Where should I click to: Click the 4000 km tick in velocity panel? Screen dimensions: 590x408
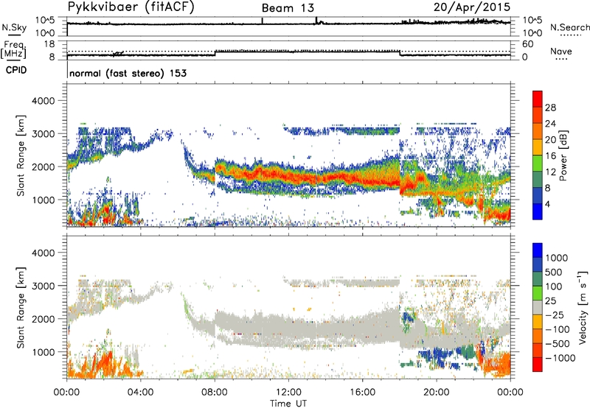[x=43, y=253]
